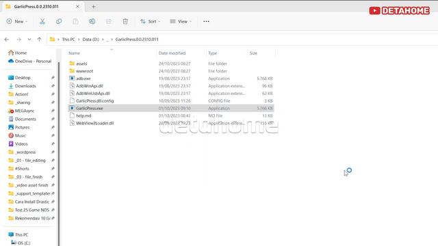Click the Share icon in toolbar
The image size is (438, 246).
click(109, 21)
